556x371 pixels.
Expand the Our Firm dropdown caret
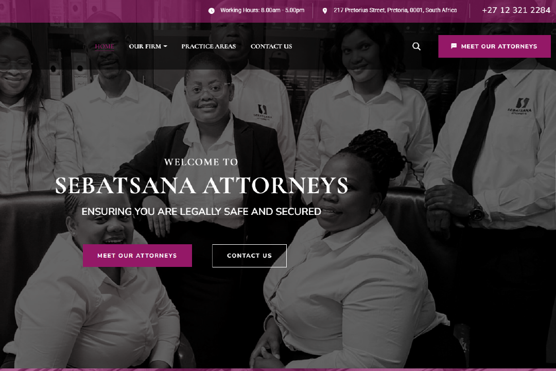point(165,46)
